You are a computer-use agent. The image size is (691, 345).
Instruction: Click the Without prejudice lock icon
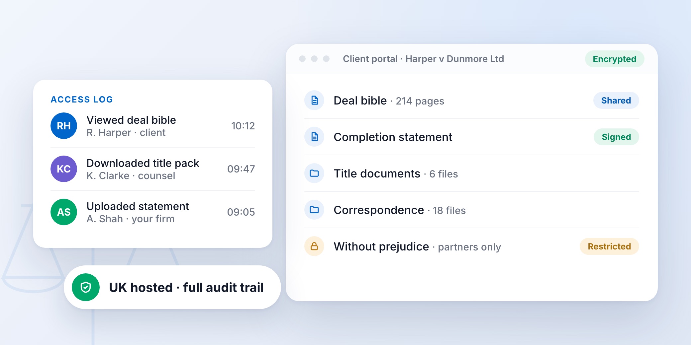314,246
